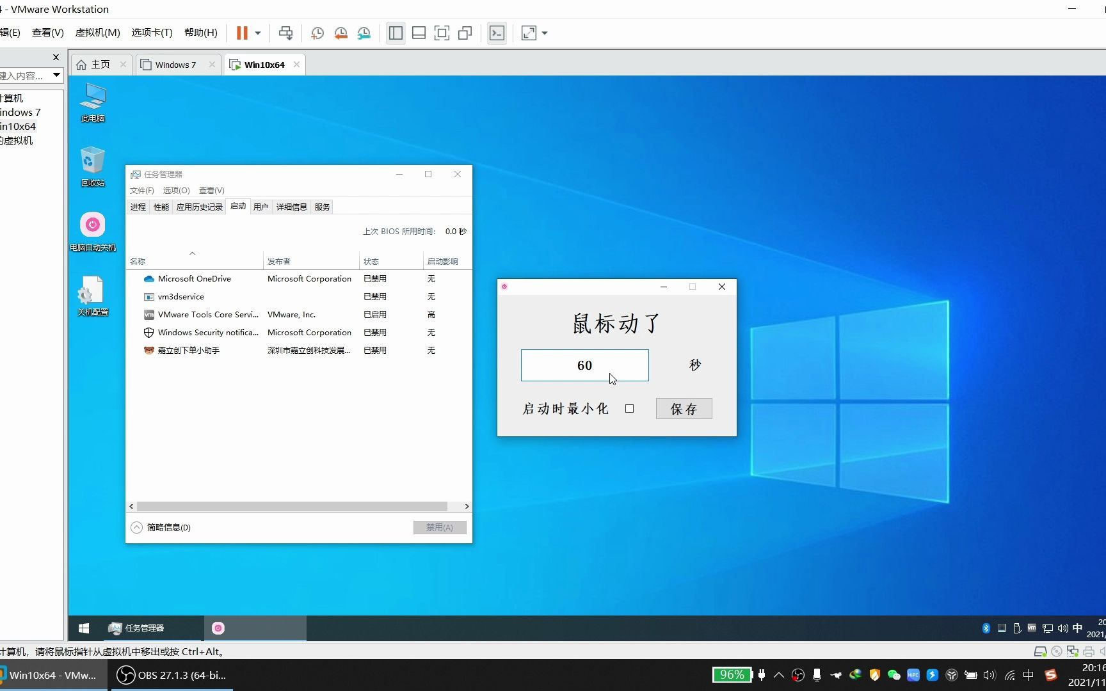1106x691 pixels.
Task: Click the horizontal scrollbar left arrow
Action: pyautogui.click(x=131, y=506)
